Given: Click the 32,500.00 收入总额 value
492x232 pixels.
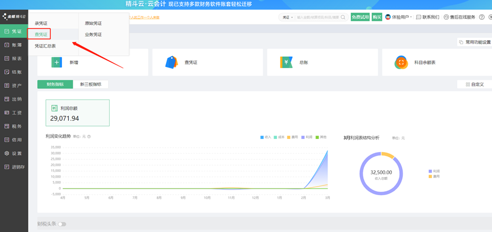Looking at the screenshot, I should pos(381,172).
